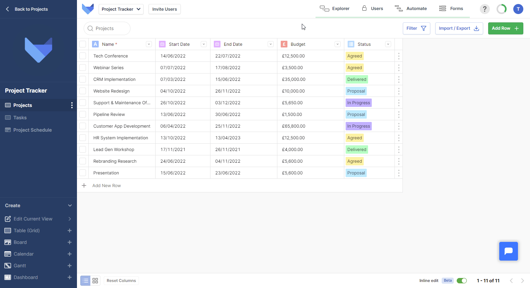
Task: Click the Projects search field
Action: 107,28
